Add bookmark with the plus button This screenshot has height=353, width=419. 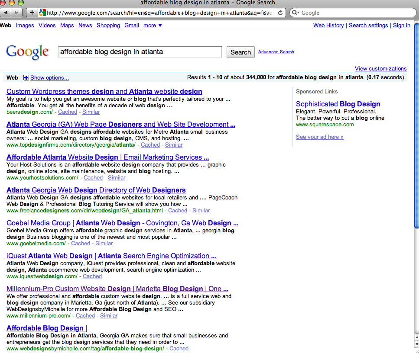pos(32,13)
